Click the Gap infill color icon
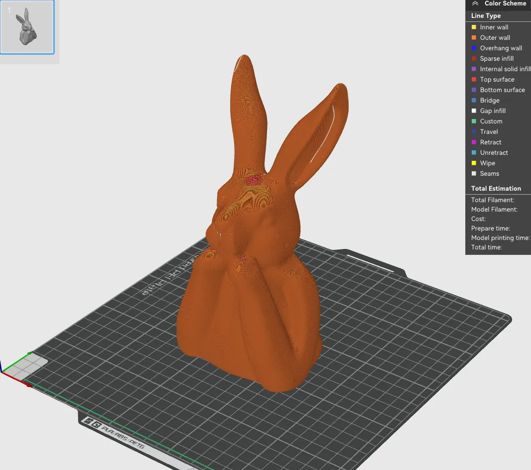531x470 pixels. click(474, 111)
